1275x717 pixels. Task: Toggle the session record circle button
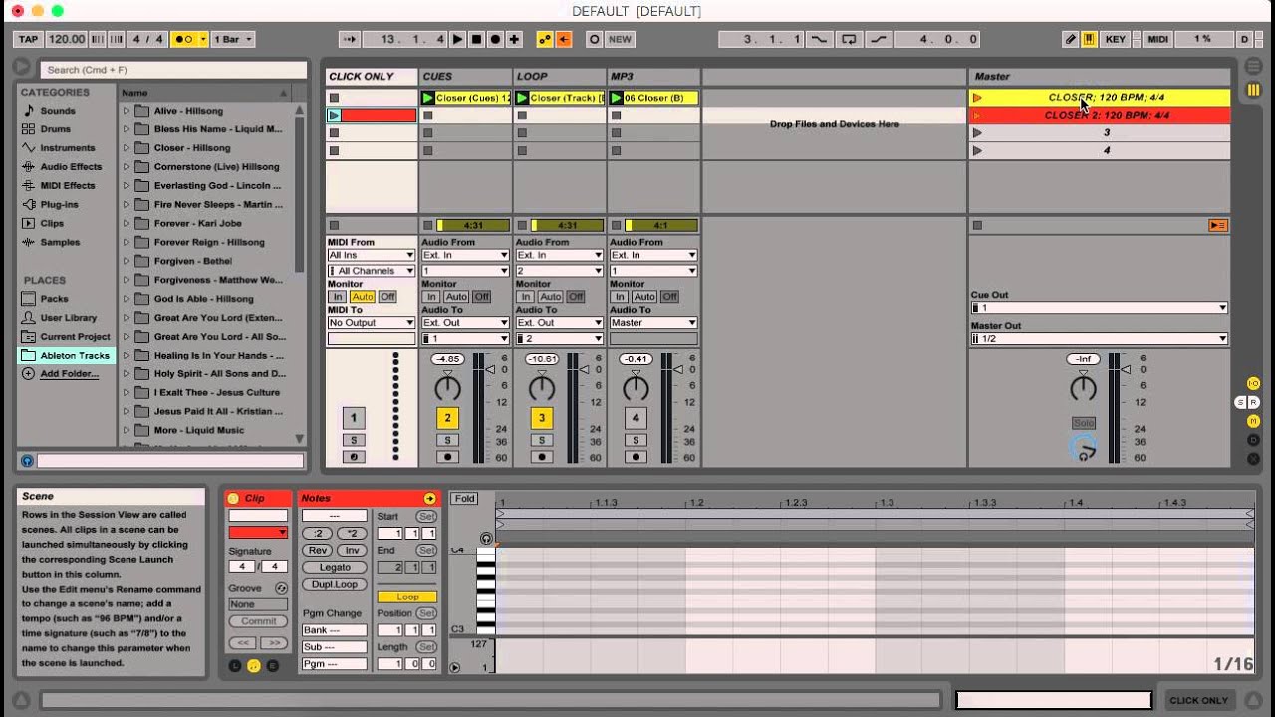point(595,39)
